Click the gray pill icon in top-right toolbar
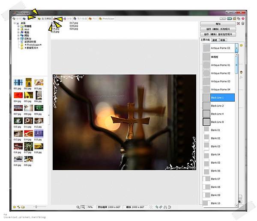 [223, 19]
